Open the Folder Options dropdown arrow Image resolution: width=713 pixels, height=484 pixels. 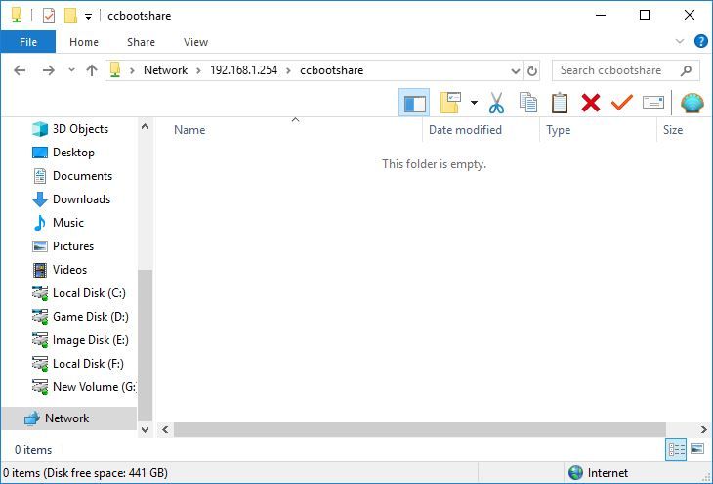(474, 103)
